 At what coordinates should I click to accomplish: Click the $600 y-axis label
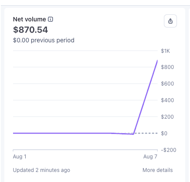[x=167, y=84]
